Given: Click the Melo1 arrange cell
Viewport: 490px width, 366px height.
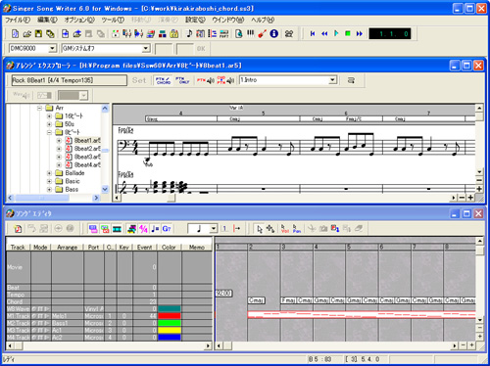Looking at the screenshot, I should [x=68, y=316].
